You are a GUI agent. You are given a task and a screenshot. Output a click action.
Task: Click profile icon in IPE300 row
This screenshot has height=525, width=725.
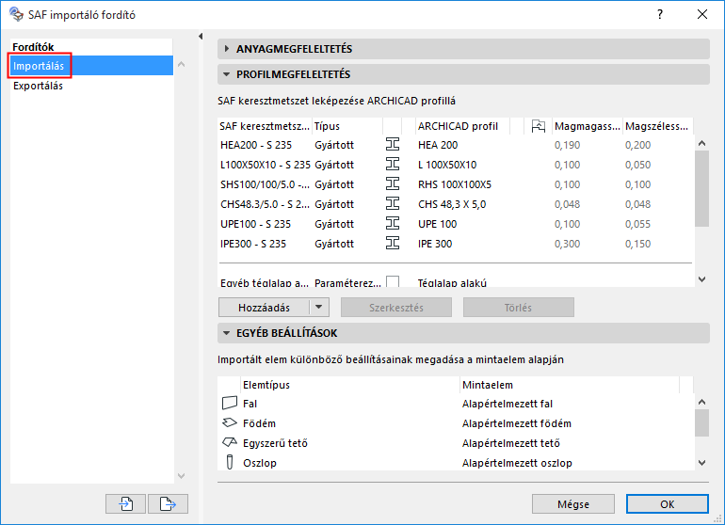point(393,244)
